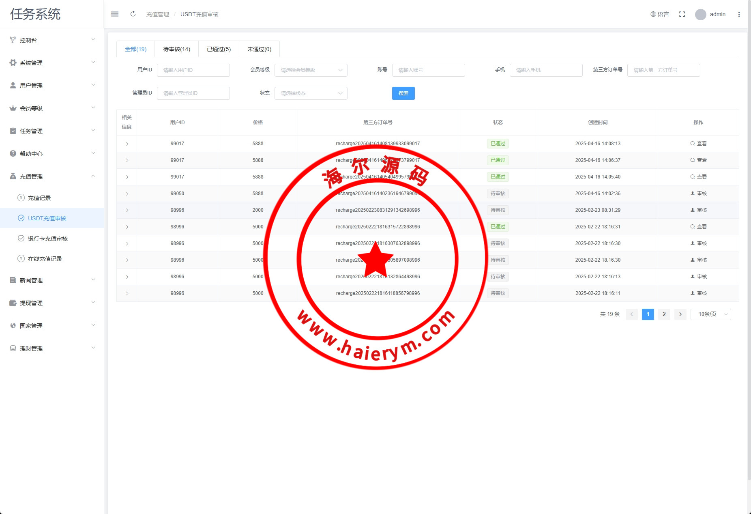Expand row for user 99050
Screen dimensions: 751x514
point(127,194)
